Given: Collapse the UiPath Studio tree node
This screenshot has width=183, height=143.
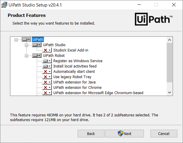Looking at the screenshot, I should tap(26, 45).
